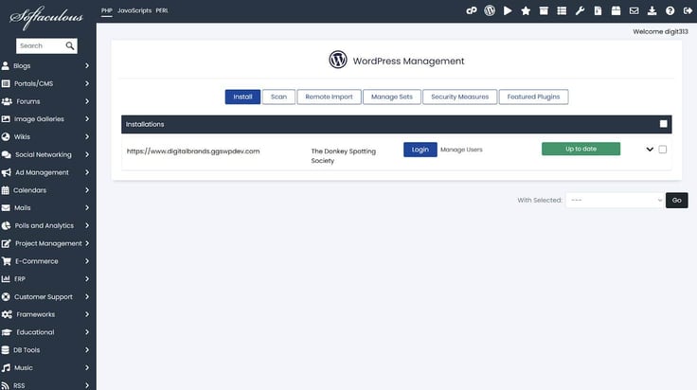Open the cPanel icon in top bar
Image resolution: width=697 pixels, height=390 pixels.
click(472, 10)
